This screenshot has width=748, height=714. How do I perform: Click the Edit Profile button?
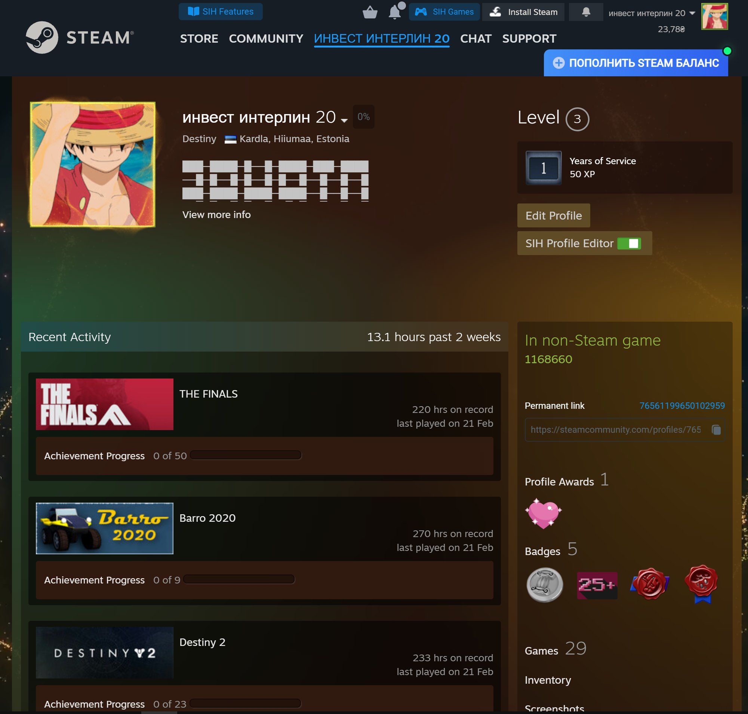point(554,216)
